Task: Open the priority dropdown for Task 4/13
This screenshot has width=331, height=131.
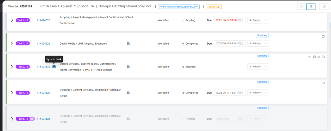Action: (x=258, y=93)
